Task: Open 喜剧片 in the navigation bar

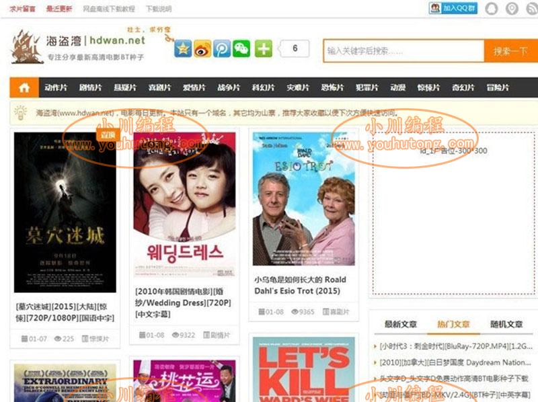Action: [159, 87]
